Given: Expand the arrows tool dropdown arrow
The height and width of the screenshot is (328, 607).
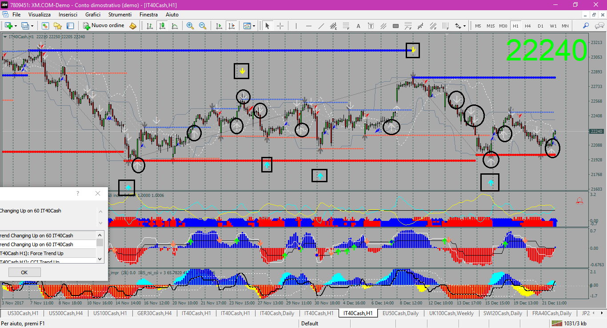Looking at the screenshot, I should pyautogui.click(x=465, y=26).
